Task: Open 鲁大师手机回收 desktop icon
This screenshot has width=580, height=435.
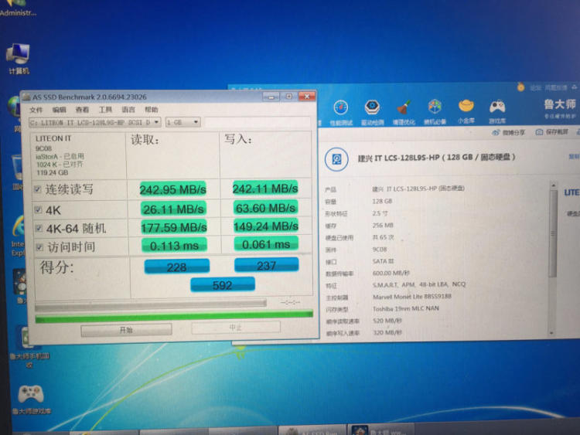Action: 29,347
